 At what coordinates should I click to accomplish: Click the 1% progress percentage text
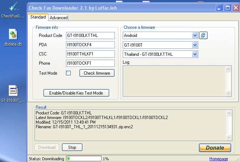(106, 159)
